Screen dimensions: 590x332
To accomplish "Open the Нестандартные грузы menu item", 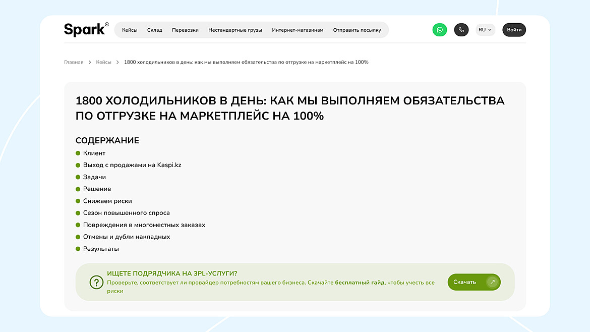I will 235,30.
